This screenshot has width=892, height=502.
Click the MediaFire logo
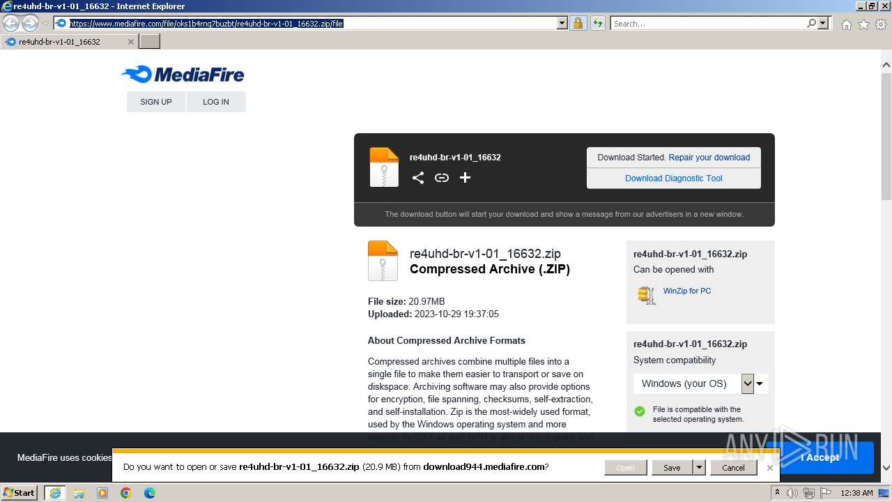pos(183,74)
